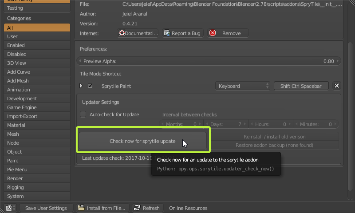The height and width of the screenshot is (213, 355).
Task: Decrease Preview Alpha with left arrow
Action: point(80,61)
